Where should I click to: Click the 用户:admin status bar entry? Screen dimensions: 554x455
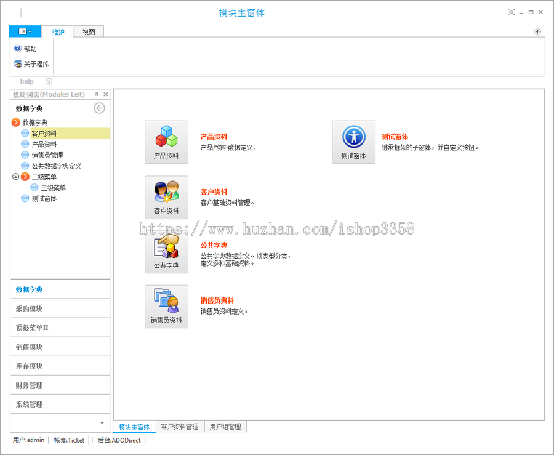click(x=28, y=440)
